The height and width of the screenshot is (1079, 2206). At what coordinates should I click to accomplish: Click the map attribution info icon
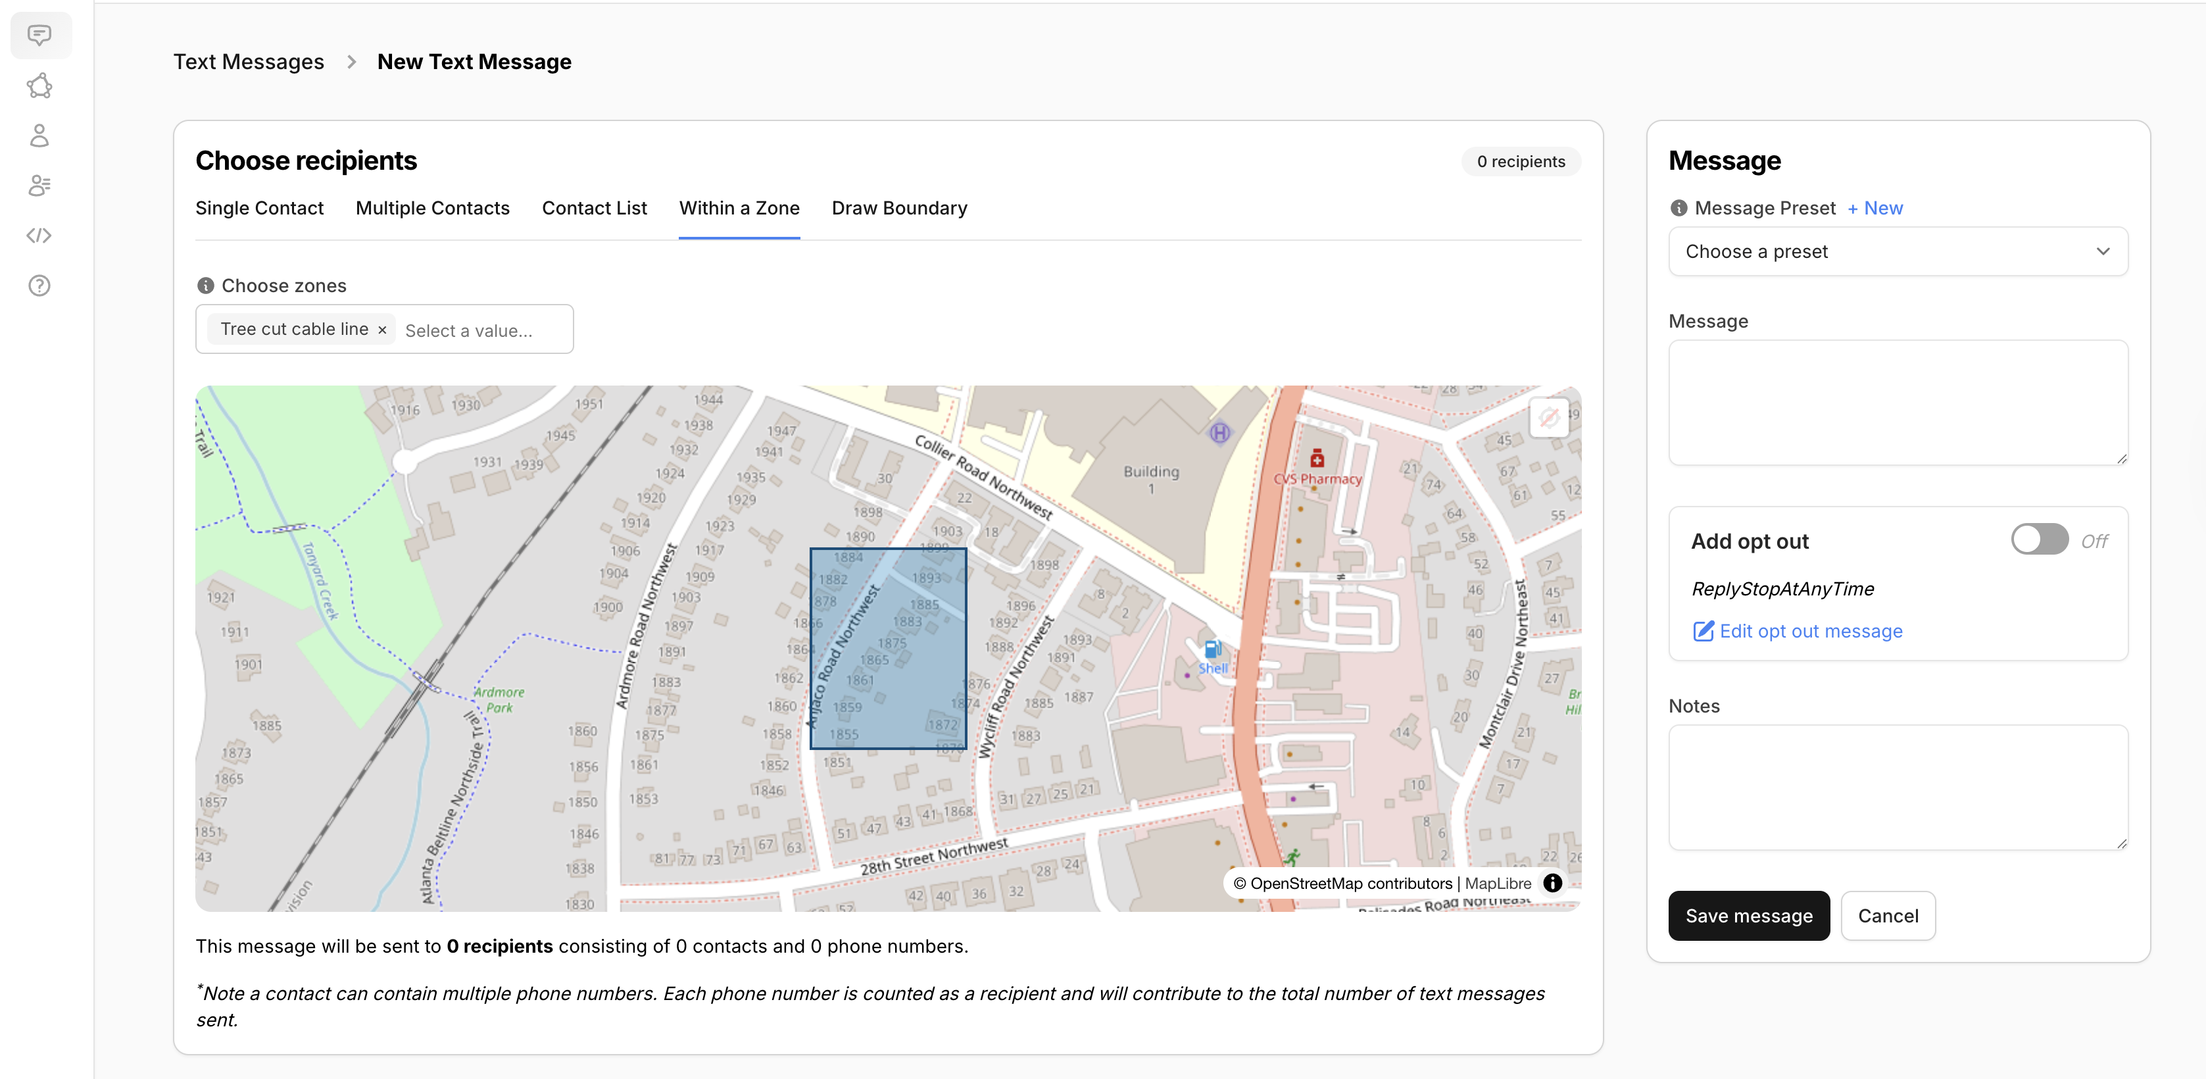[1552, 883]
